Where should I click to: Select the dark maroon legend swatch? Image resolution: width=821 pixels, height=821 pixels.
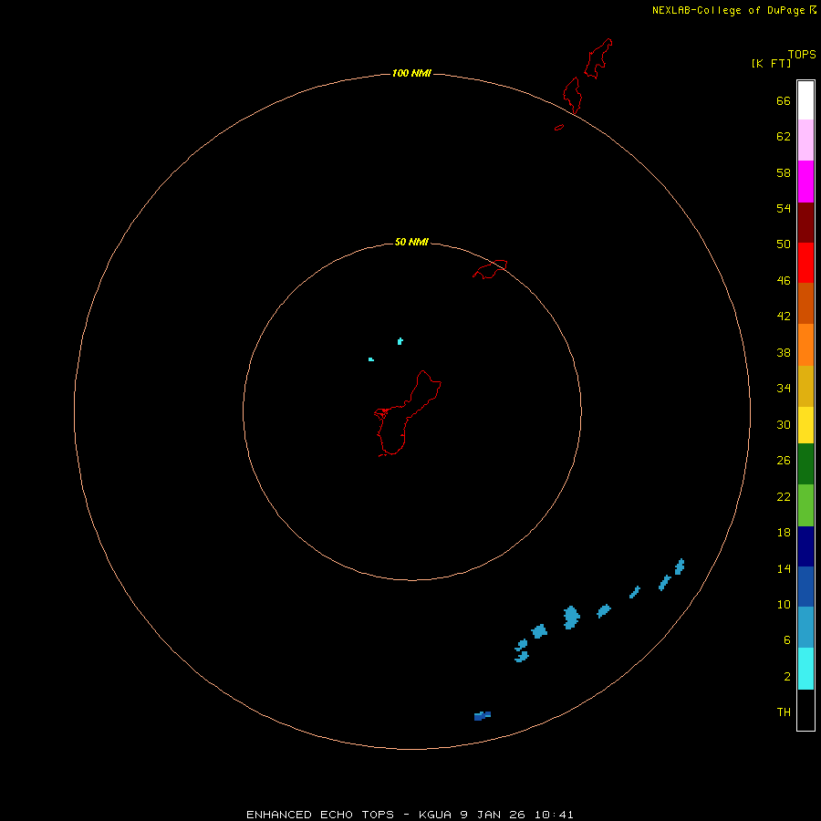tap(805, 222)
